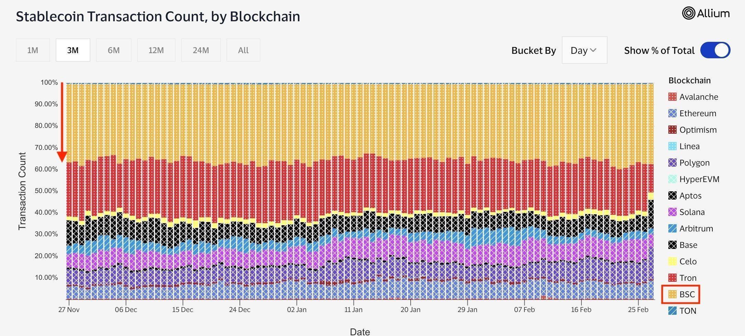The image size is (745, 336).
Task: Click the Solana legend swatch
Action: [x=673, y=212]
